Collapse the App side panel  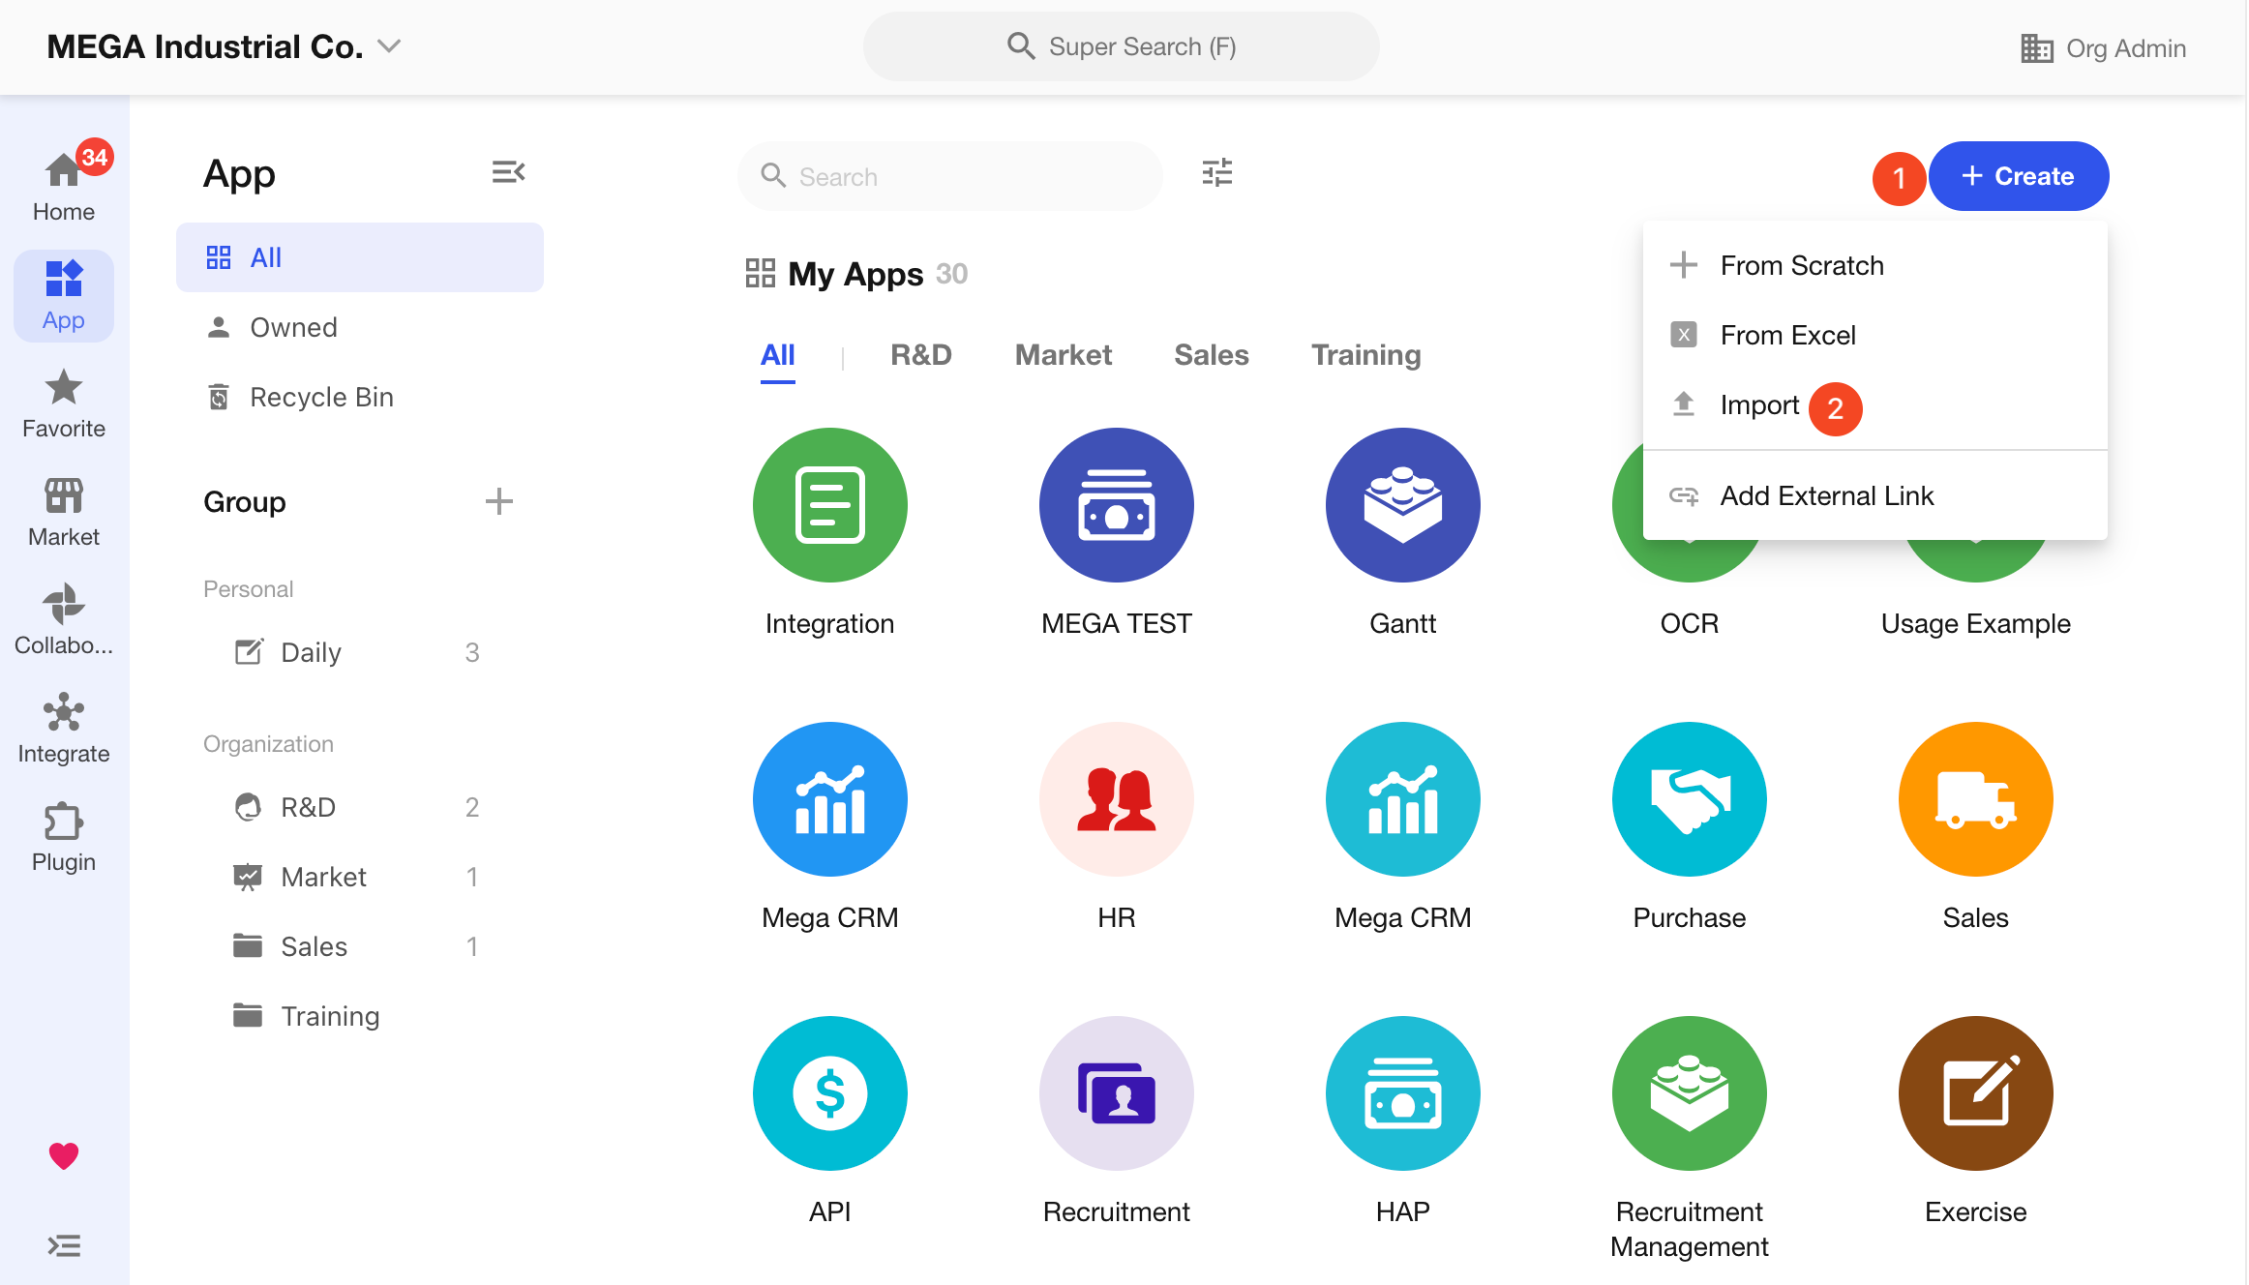(508, 172)
